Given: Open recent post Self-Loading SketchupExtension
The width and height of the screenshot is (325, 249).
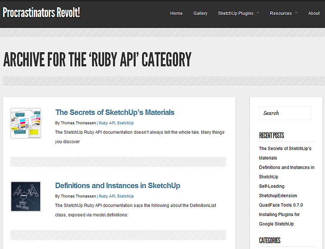Looking at the screenshot, I should 278,191.
